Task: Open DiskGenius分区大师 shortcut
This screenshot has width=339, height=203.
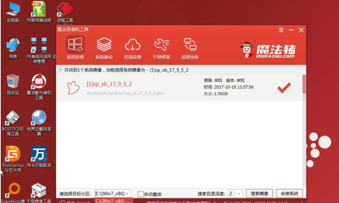Action: click(x=13, y=159)
